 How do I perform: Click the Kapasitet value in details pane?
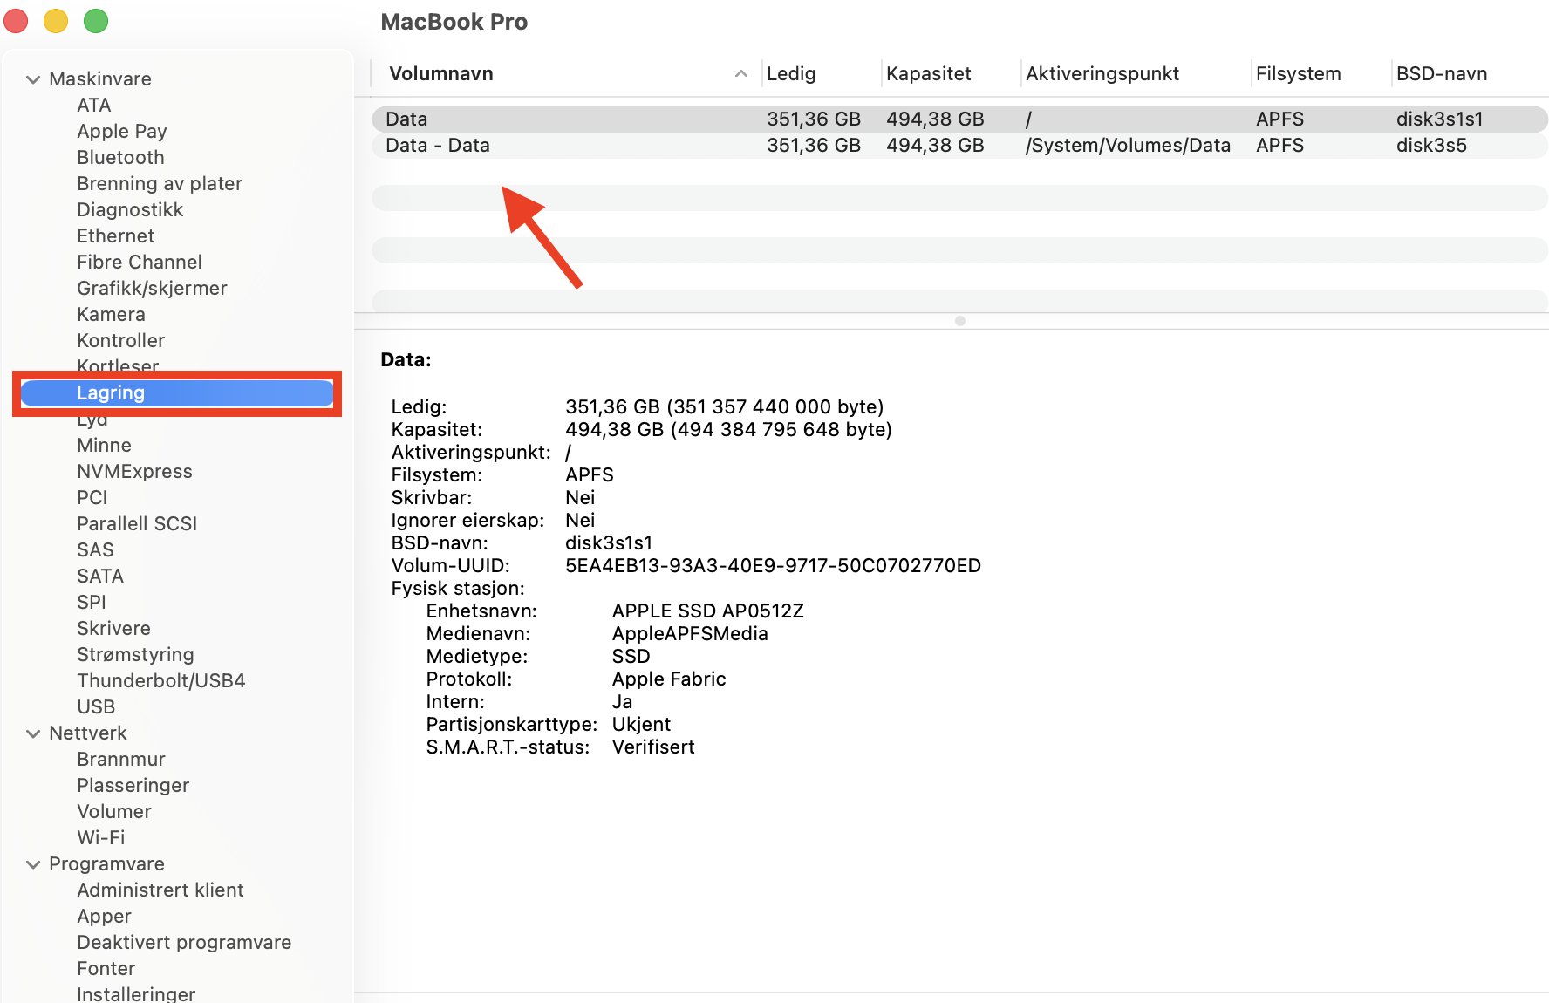[728, 430]
